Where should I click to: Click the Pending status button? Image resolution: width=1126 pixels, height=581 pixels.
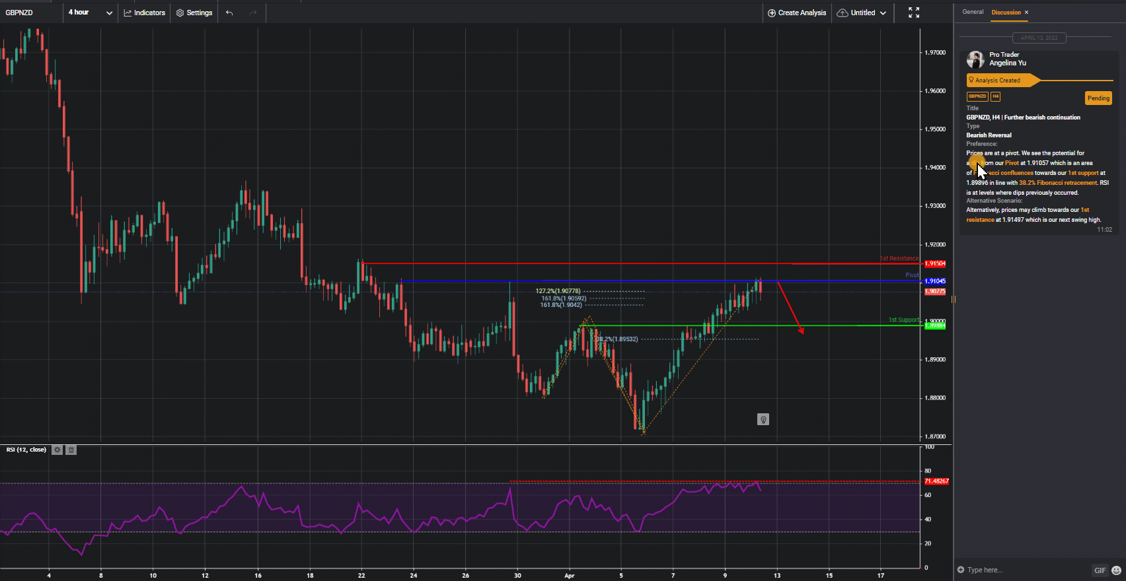(1098, 98)
